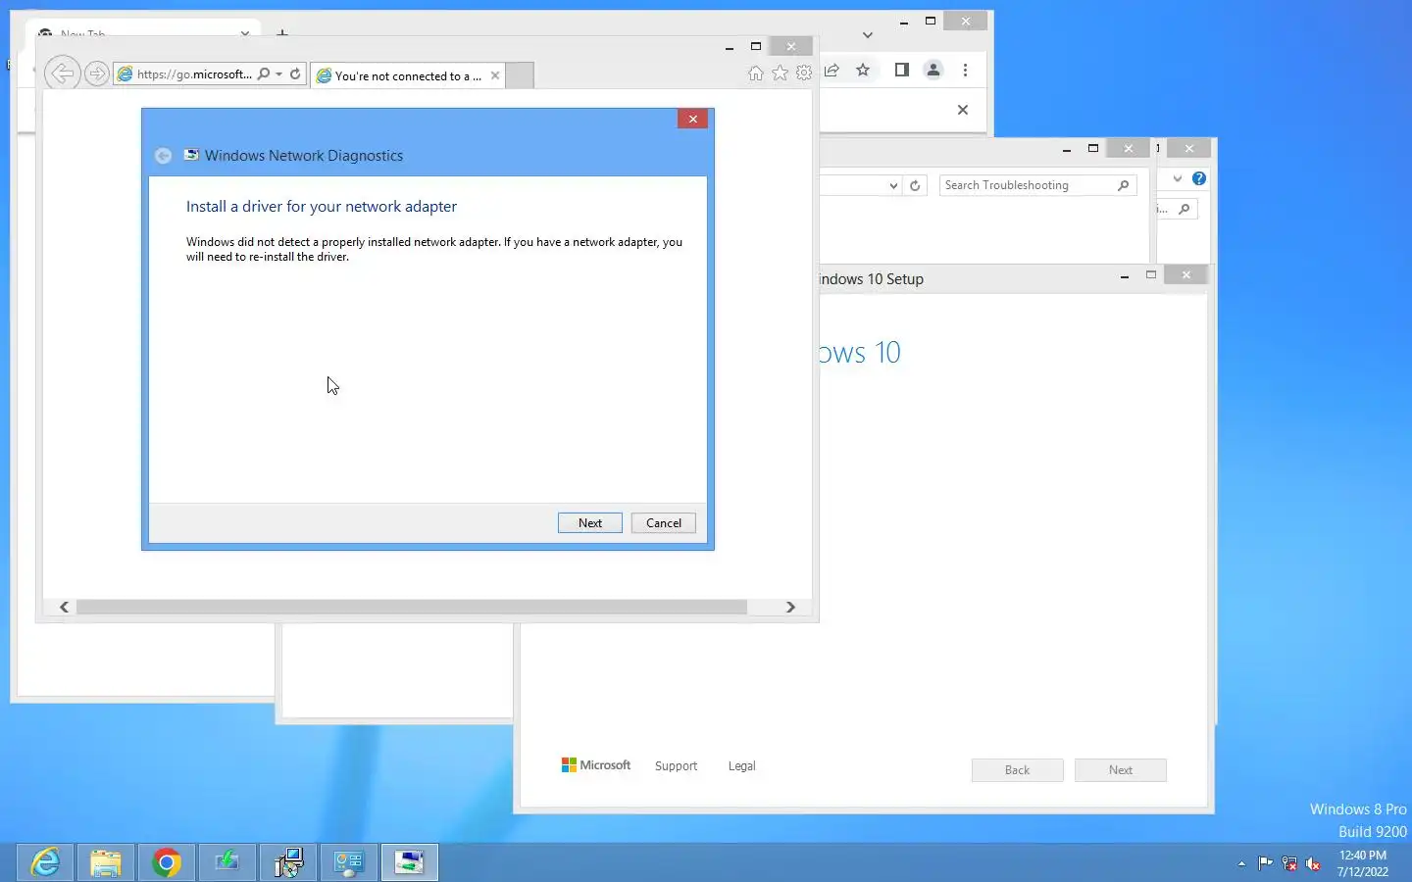Open Legal link in Windows 10 Setup
Screen dimensions: 1412x882
pyautogui.click(x=741, y=766)
